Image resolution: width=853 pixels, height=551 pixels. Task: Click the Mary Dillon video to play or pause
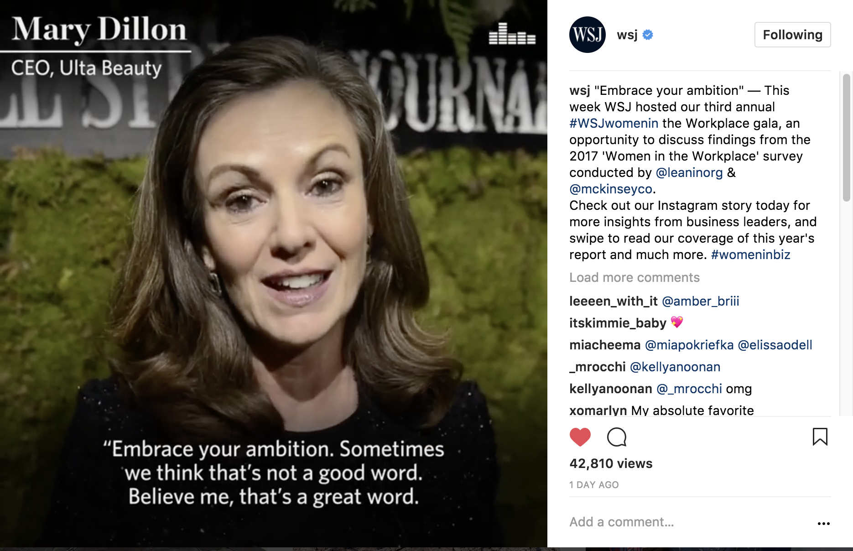(x=274, y=274)
